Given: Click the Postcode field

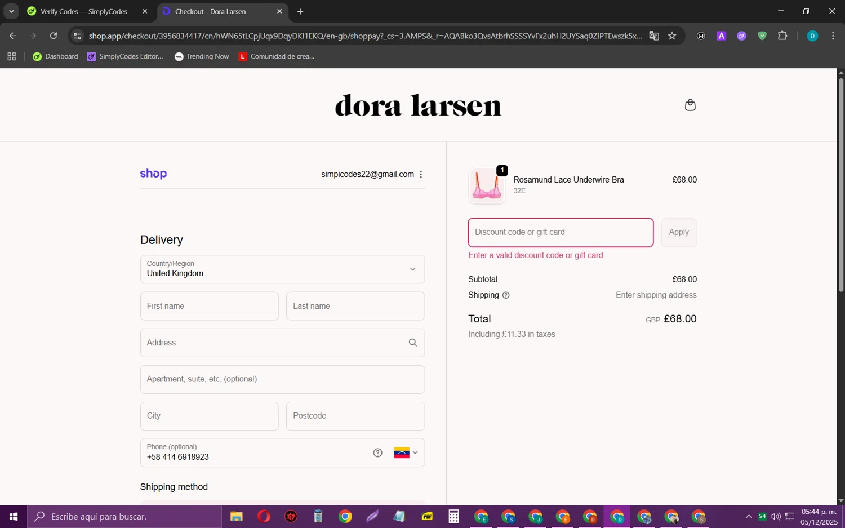Looking at the screenshot, I should click(355, 416).
